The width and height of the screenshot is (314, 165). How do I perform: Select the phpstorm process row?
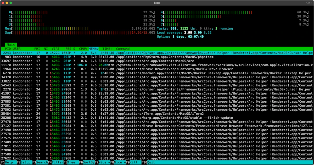tap(105, 57)
